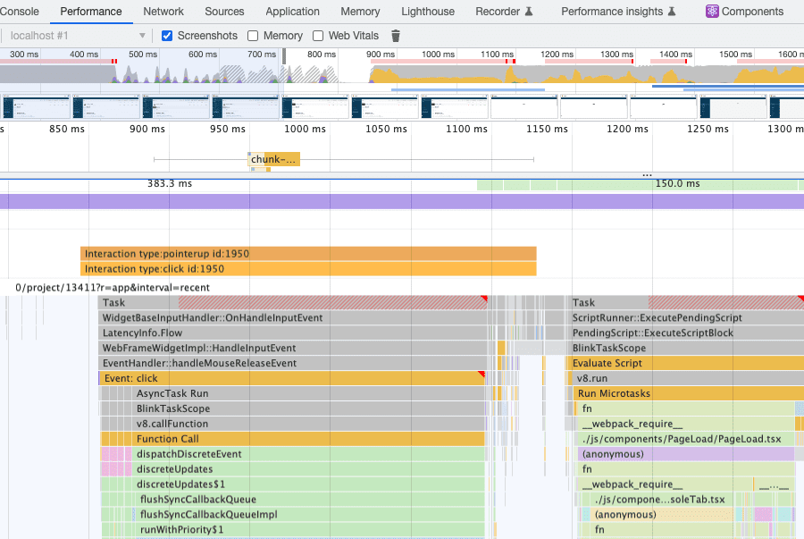Select the chunk network request bar
The width and height of the screenshot is (804, 539).
point(274,160)
